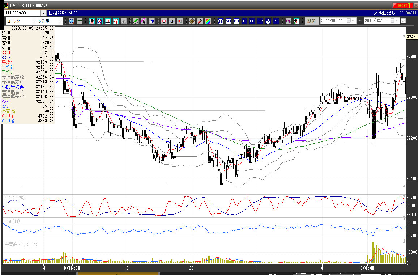Screen dimensions: 418x275
Task: Toggle the MA moving average indicator
Action: coord(229,21)
